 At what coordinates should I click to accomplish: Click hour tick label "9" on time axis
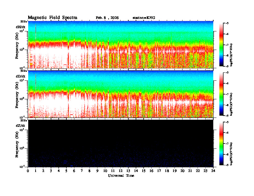[x=97, y=171]
